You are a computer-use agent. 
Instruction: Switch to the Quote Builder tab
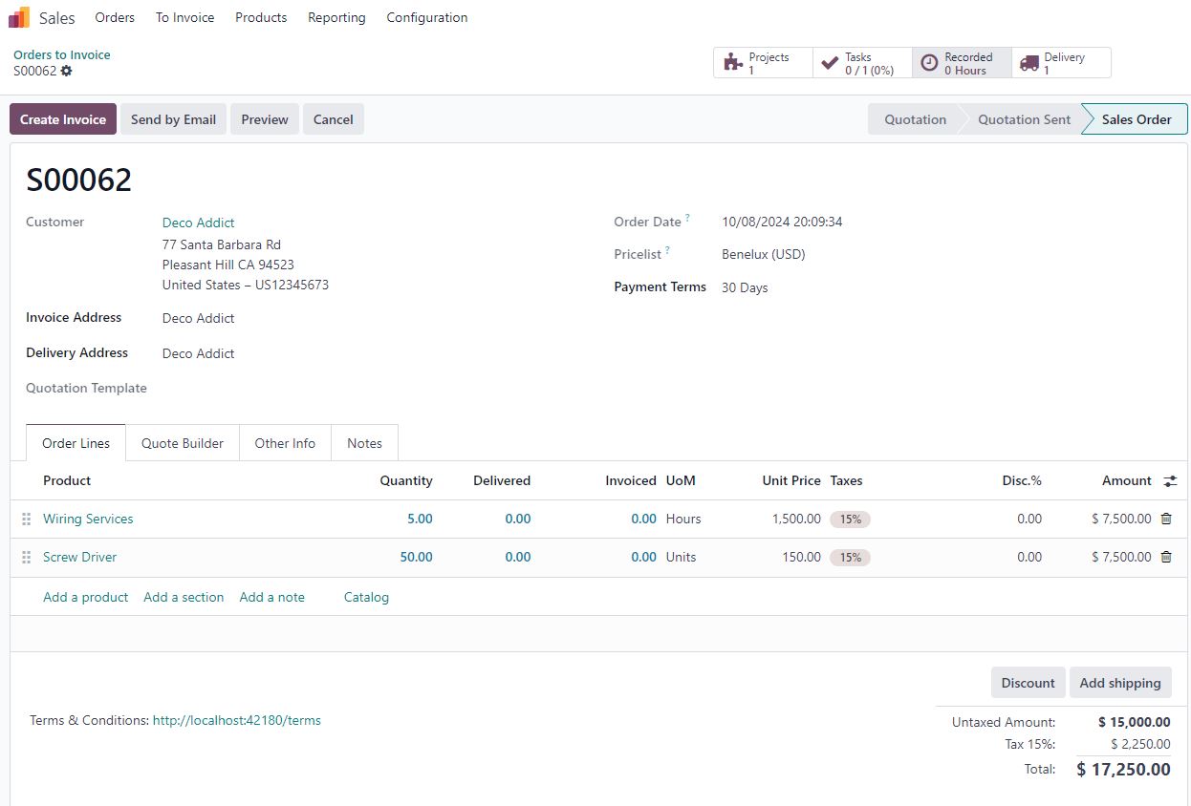tap(183, 443)
